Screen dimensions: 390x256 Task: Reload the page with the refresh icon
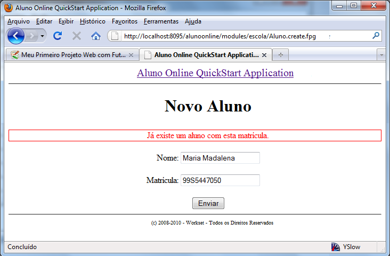click(x=58, y=36)
